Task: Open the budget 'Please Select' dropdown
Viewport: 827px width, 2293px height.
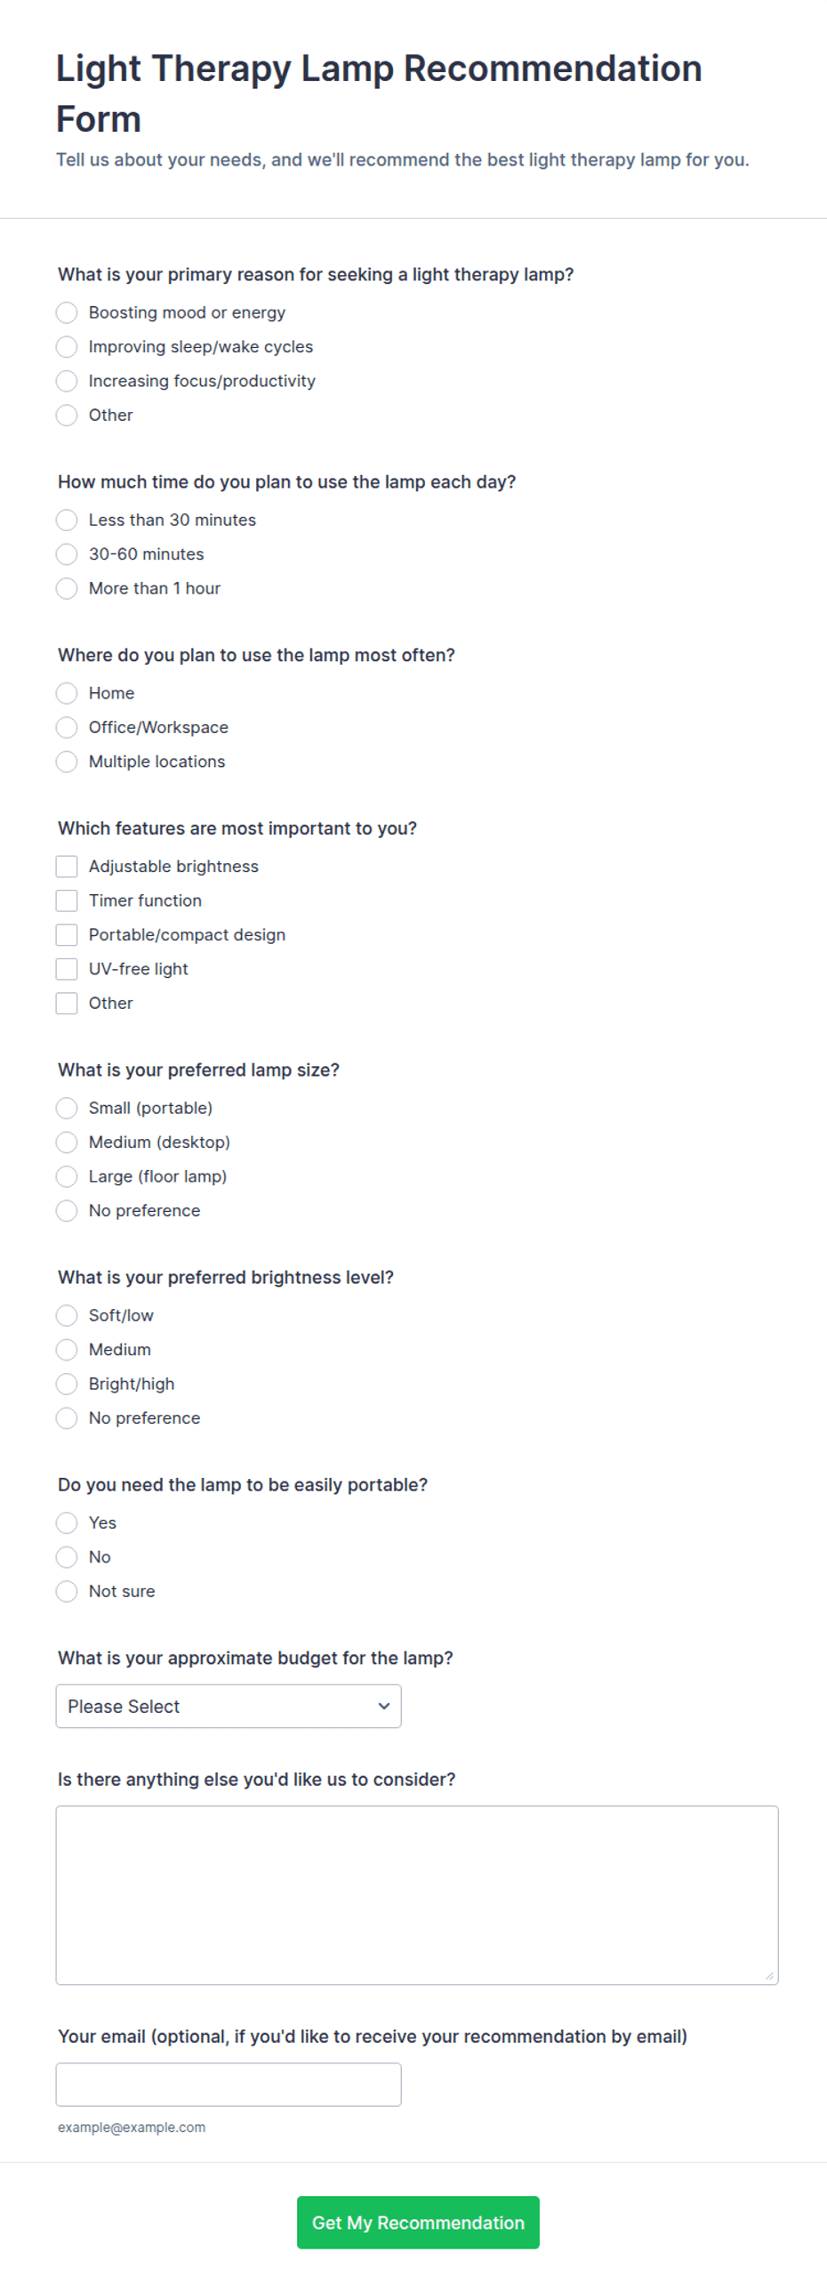Action: coord(229,1706)
